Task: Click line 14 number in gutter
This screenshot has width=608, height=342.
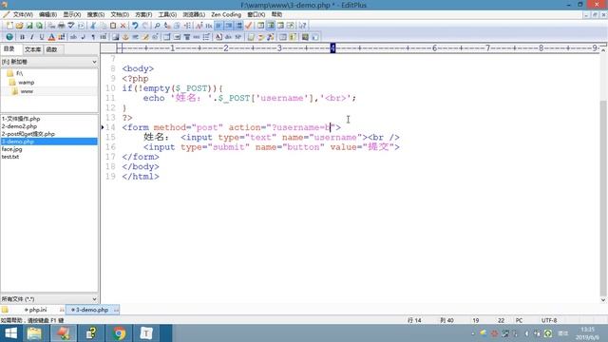Action: 110,127
